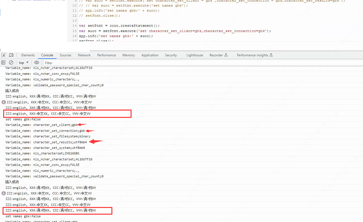This screenshot has width=363, height=222.
Task: Select the Performance tab
Action: click(107, 55)
